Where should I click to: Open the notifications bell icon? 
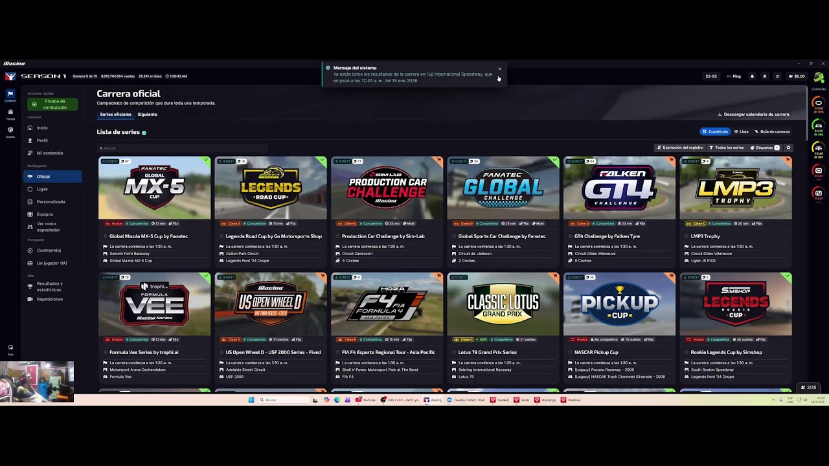pyautogui.click(x=752, y=76)
